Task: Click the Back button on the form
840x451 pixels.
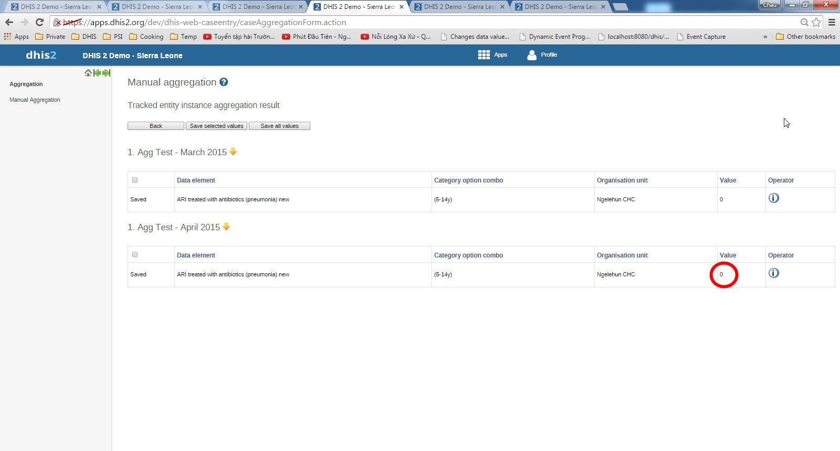Action: pyautogui.click(x=156, y=126)
